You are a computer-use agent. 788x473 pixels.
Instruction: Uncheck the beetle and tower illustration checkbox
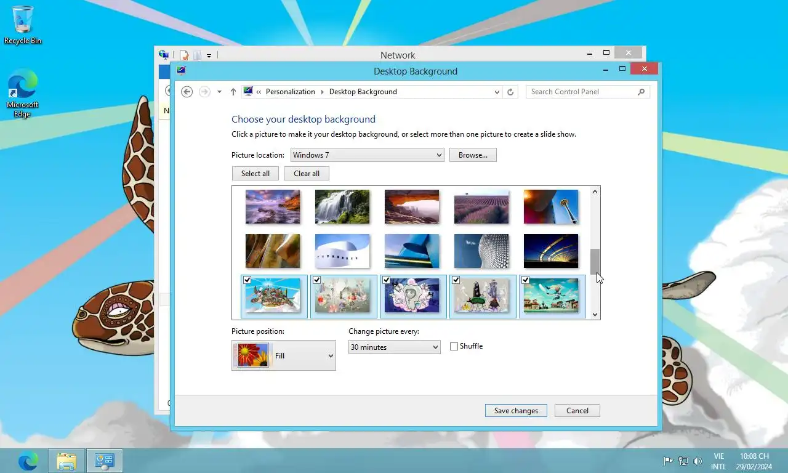point(456,280)
